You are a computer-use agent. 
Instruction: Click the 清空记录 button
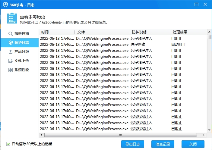click(x=163, y=144)
